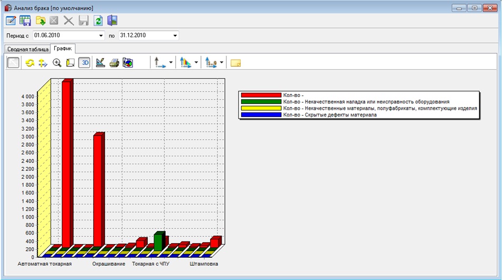
Task: Click the save table layout icon
Action: pos(25,21)
